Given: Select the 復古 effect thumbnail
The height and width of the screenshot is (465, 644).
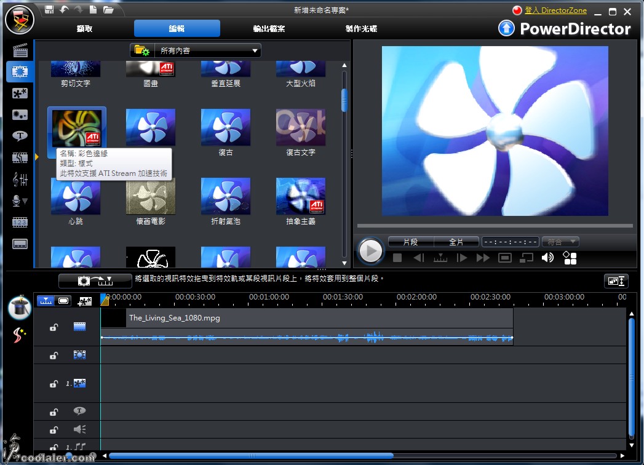Looking at the screenshot, I should click(226, 127).
